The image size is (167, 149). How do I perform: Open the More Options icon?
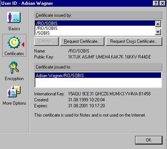tap(14, 91)
